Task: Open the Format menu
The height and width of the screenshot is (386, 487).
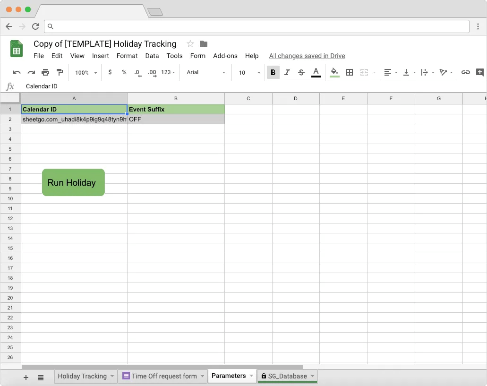Action: (127, 56)
